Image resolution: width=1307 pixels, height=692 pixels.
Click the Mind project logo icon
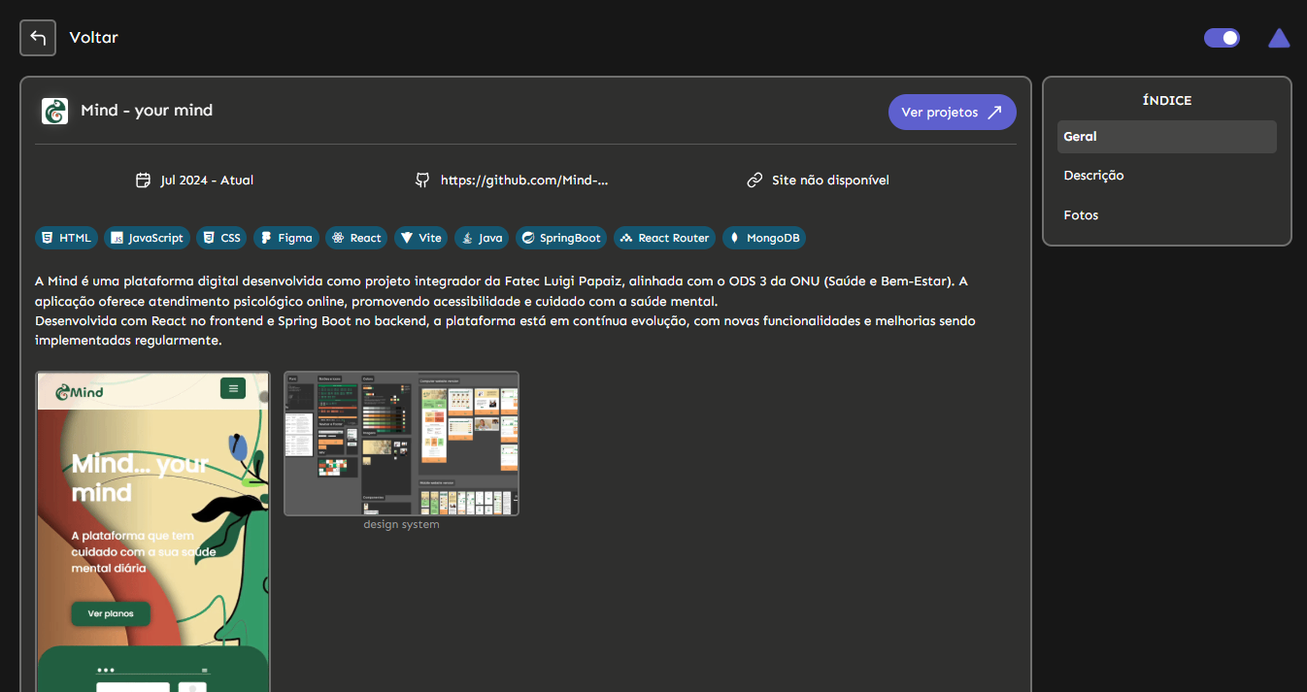[55, 111]
